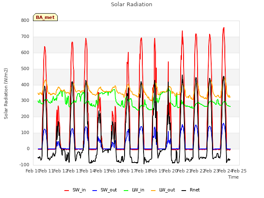Click the orange LW_out legend swatch
Viewport: 264px width, 198px height.
pos(153,191)
